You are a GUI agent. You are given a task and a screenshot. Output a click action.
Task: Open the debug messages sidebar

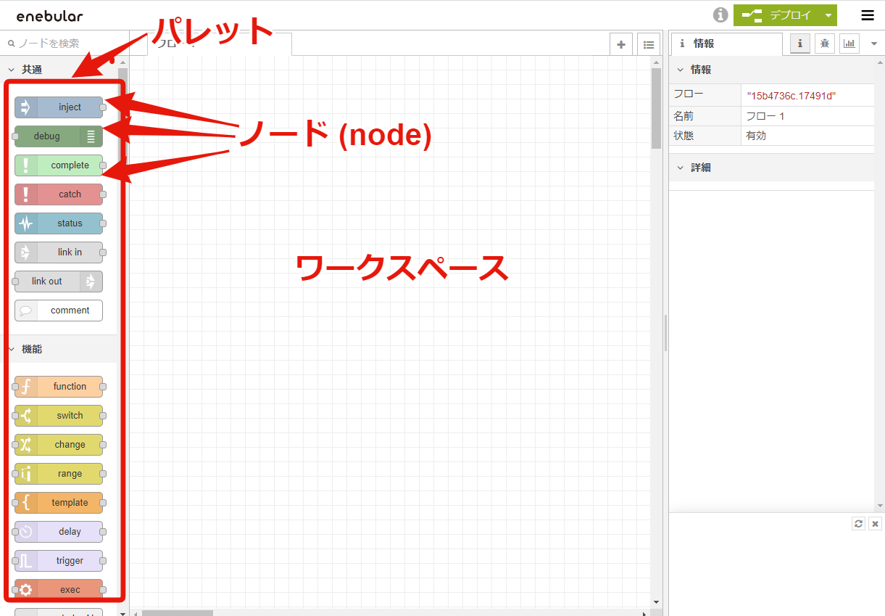tap(825, 44)
